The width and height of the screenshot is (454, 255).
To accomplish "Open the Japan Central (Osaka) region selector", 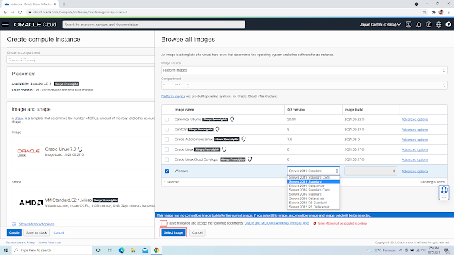I will pyautogui.click(x=380, y=25).
